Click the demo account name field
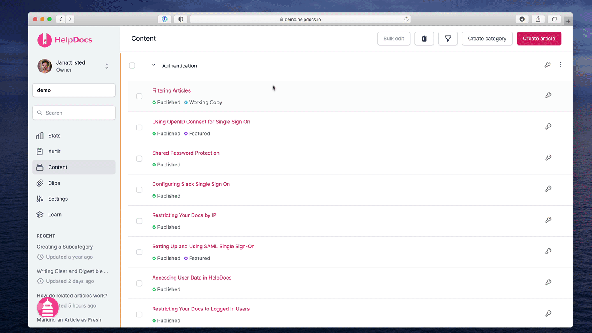The height and width of the screenshot is (333, 592). [74, 90]
